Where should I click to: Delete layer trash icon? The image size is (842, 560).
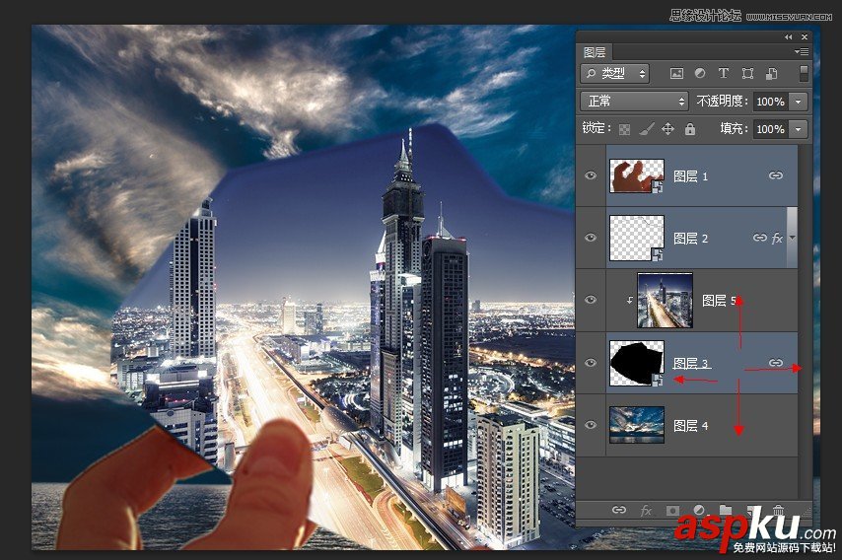pos(778,509)
